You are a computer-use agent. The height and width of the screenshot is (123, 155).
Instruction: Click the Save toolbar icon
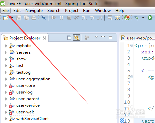[x=19, y=18]
